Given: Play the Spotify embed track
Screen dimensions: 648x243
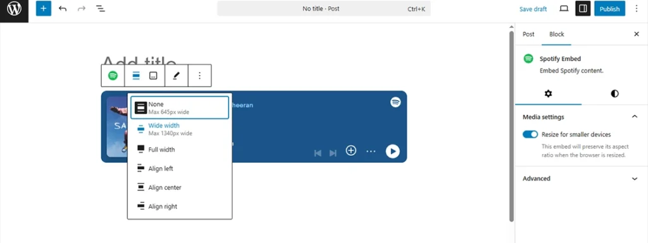Looking at the screenshot, I should point(392,151).
